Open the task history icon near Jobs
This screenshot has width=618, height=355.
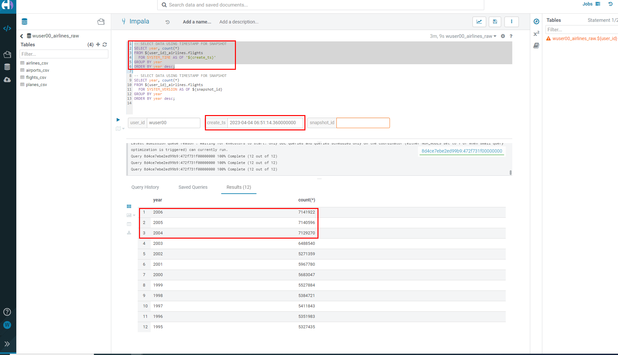(x=610, y=4)
